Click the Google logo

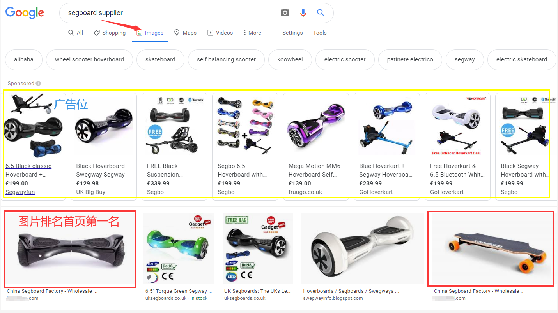[25, 13]
